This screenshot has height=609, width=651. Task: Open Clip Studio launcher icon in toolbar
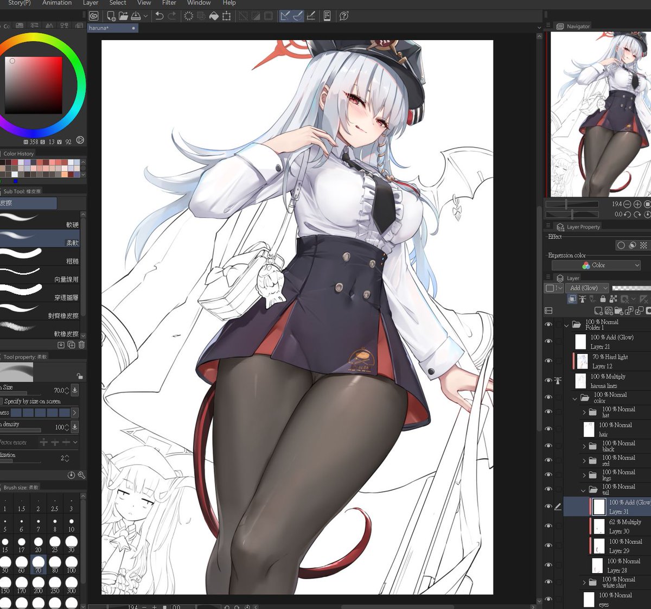94,16
